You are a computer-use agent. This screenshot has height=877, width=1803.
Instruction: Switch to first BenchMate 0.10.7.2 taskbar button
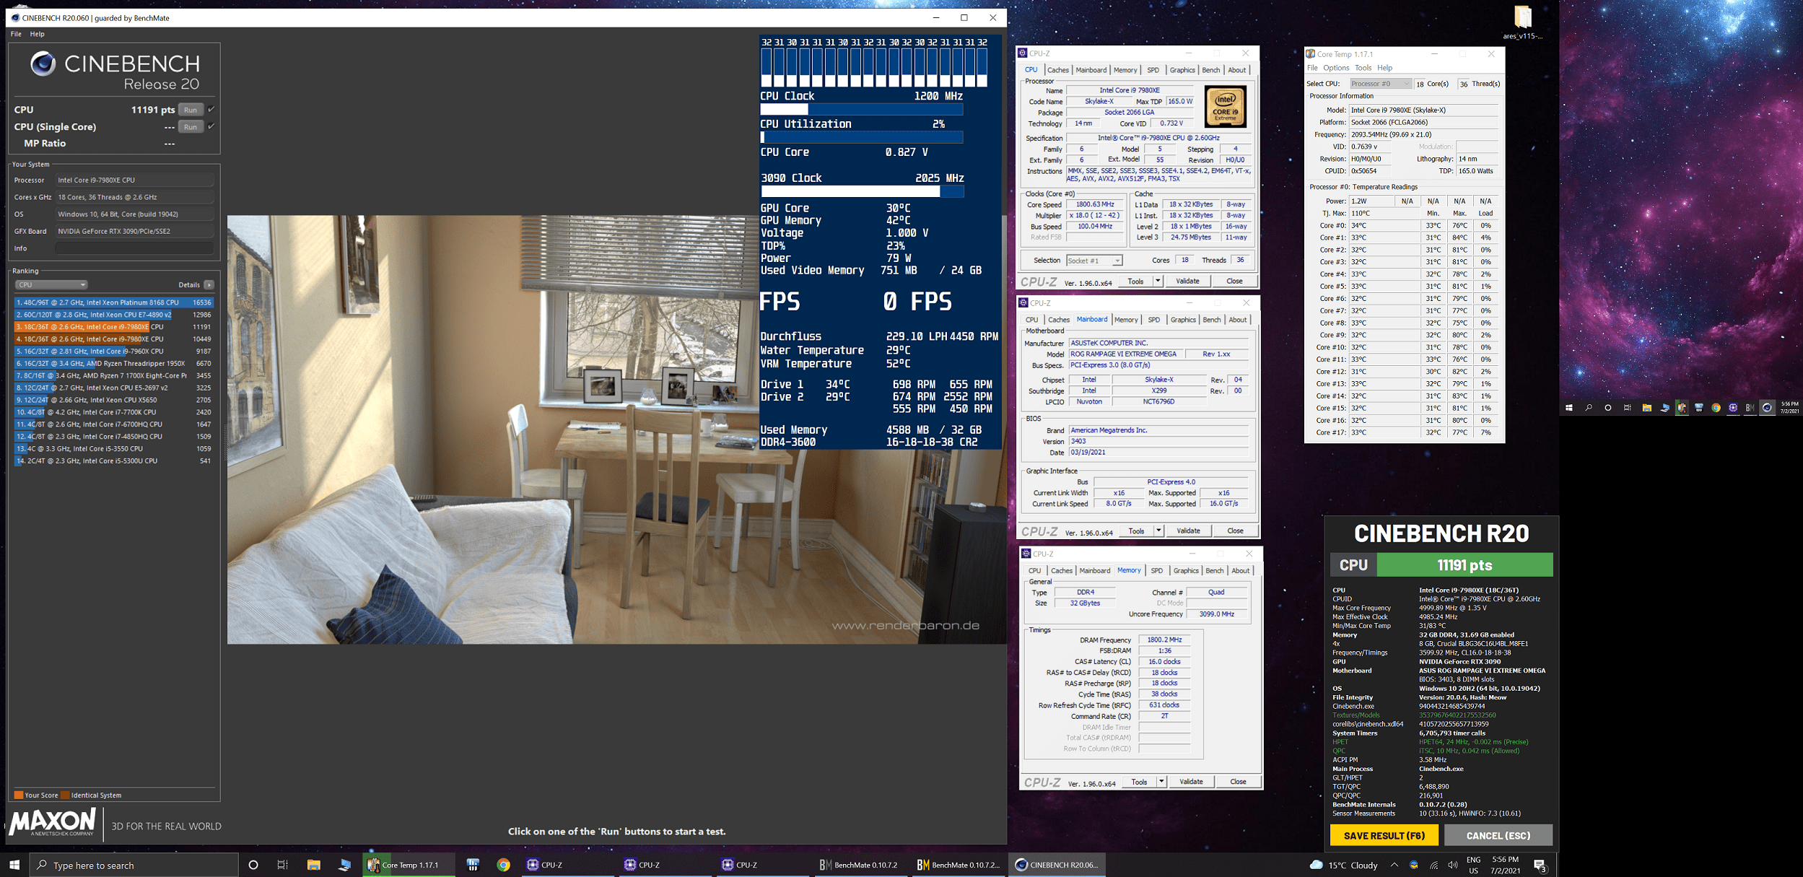coord(862,865)
